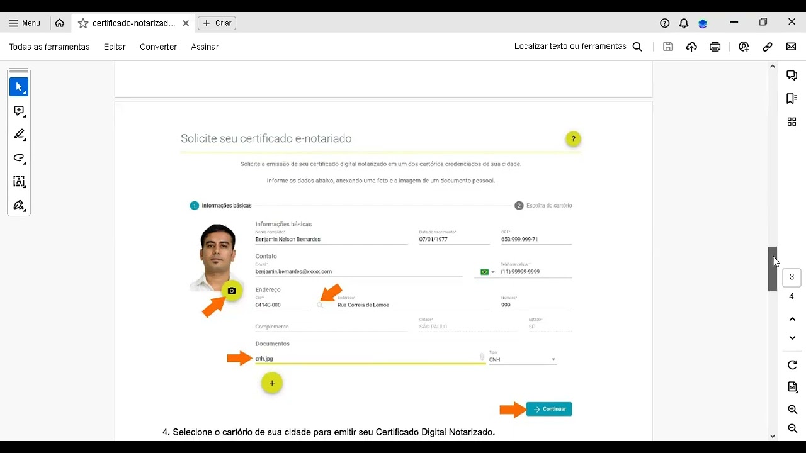
Task: Select the add comment tool
Action: [x=19, y=111]
